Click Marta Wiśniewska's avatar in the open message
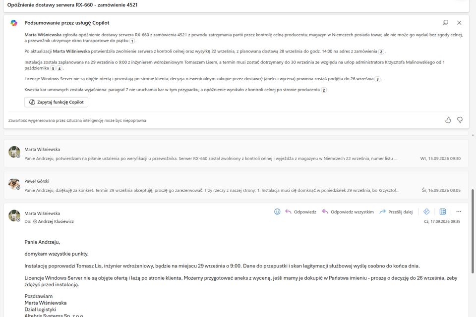Viewport: 476px width, 317px height. coord(14,215)
